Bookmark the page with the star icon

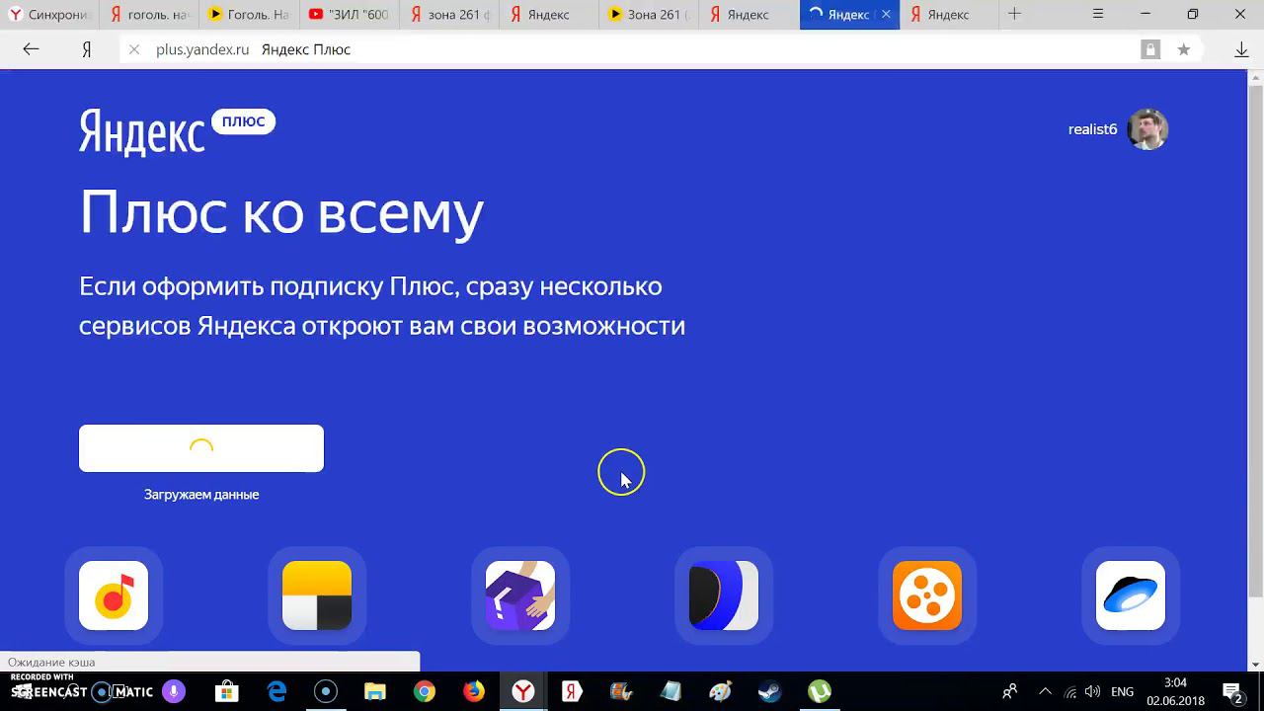[1183, 49]
